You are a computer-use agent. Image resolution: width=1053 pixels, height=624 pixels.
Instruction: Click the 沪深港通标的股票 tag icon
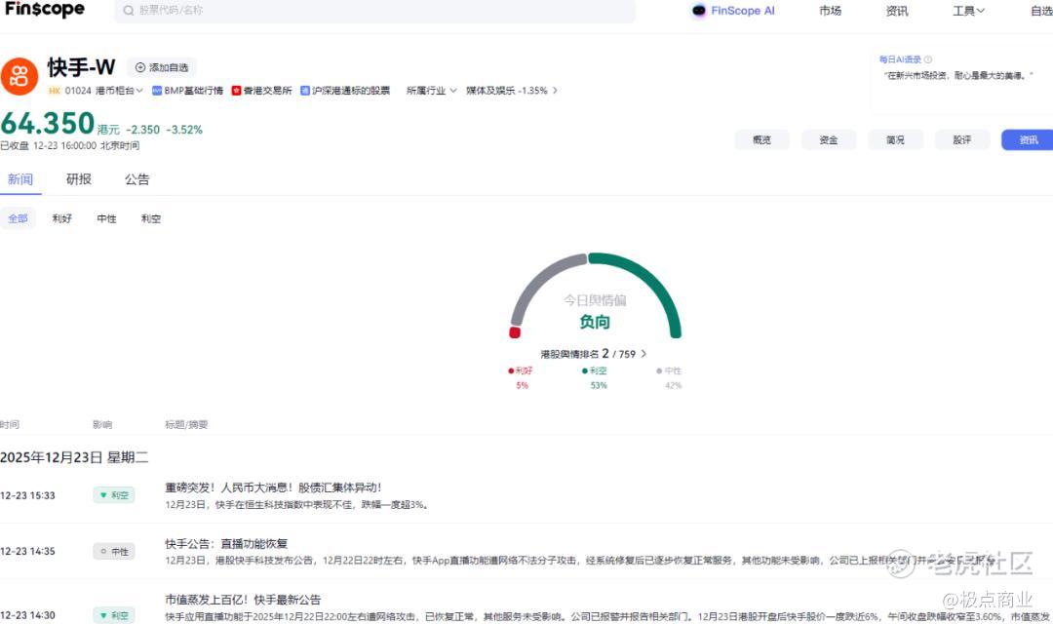pyautogui.click(x=305, y=91)
